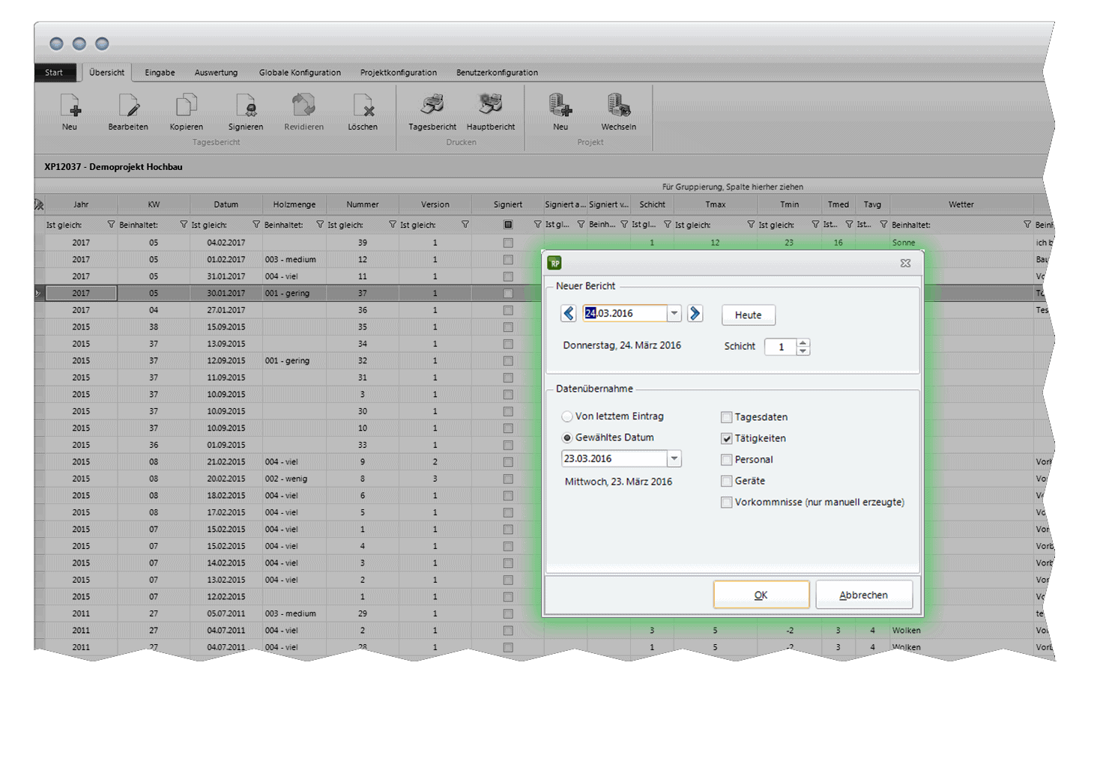Viewport: 1109px width, 764px height.
Task: Click the Signieren ribbon icon
Action: click(x=246, y=106)
